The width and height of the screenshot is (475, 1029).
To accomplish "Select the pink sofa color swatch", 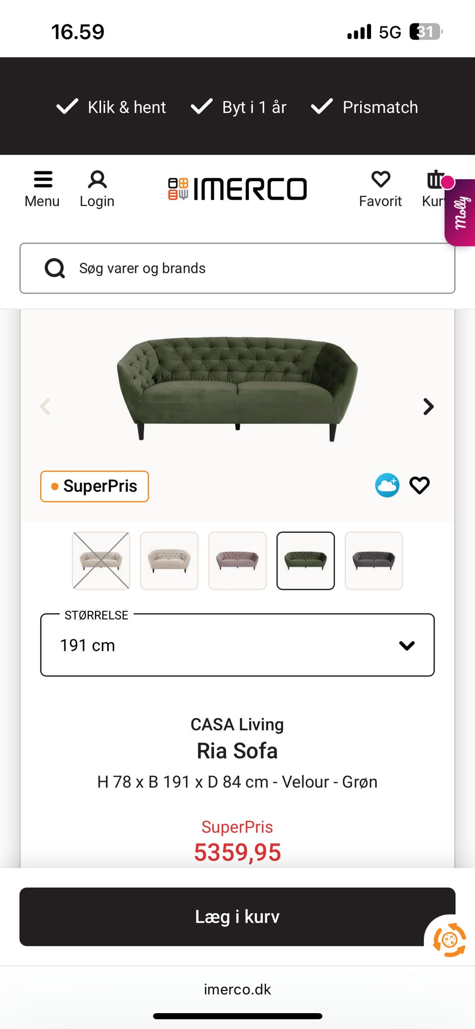I will 237,561.
